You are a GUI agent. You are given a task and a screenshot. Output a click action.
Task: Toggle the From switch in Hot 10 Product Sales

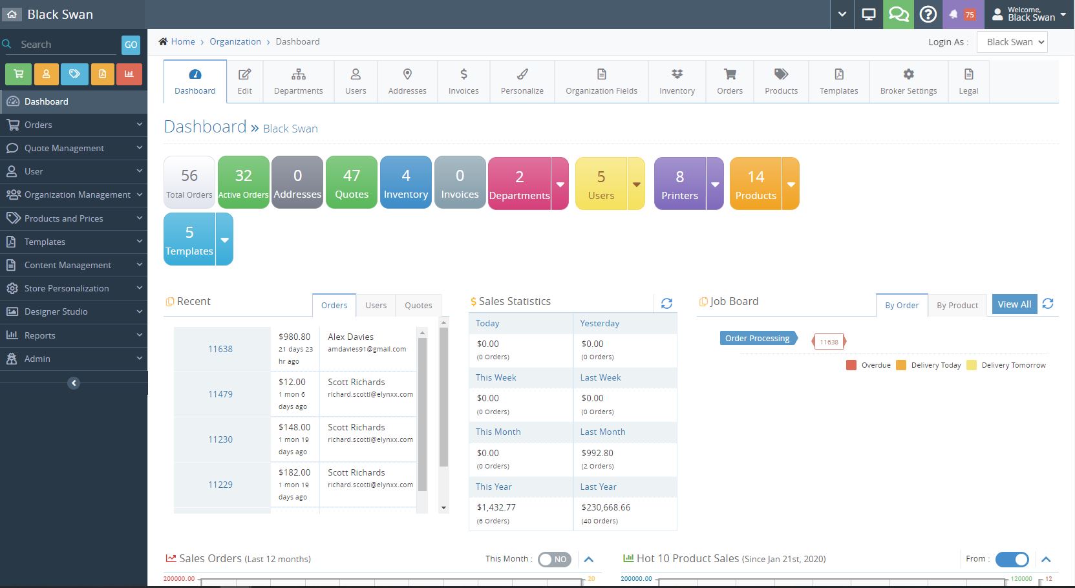1012,560
